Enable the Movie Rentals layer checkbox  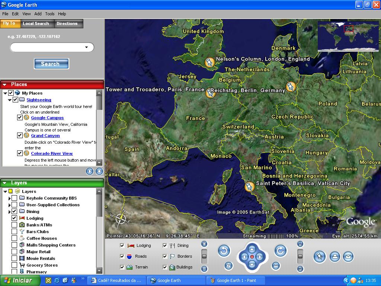[x=15, y=258]
